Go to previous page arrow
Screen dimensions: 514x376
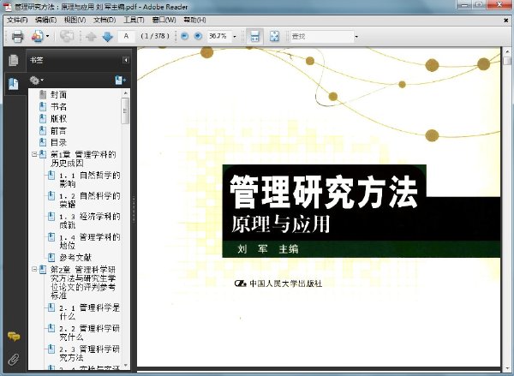(91, 36)
